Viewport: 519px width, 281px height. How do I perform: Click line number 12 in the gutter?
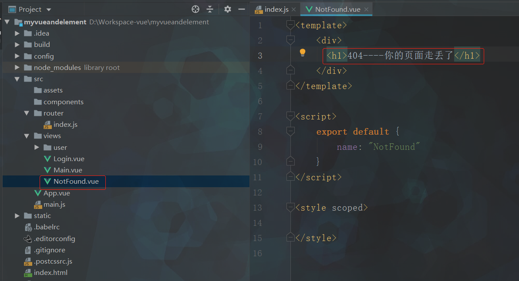coord(257,192)
